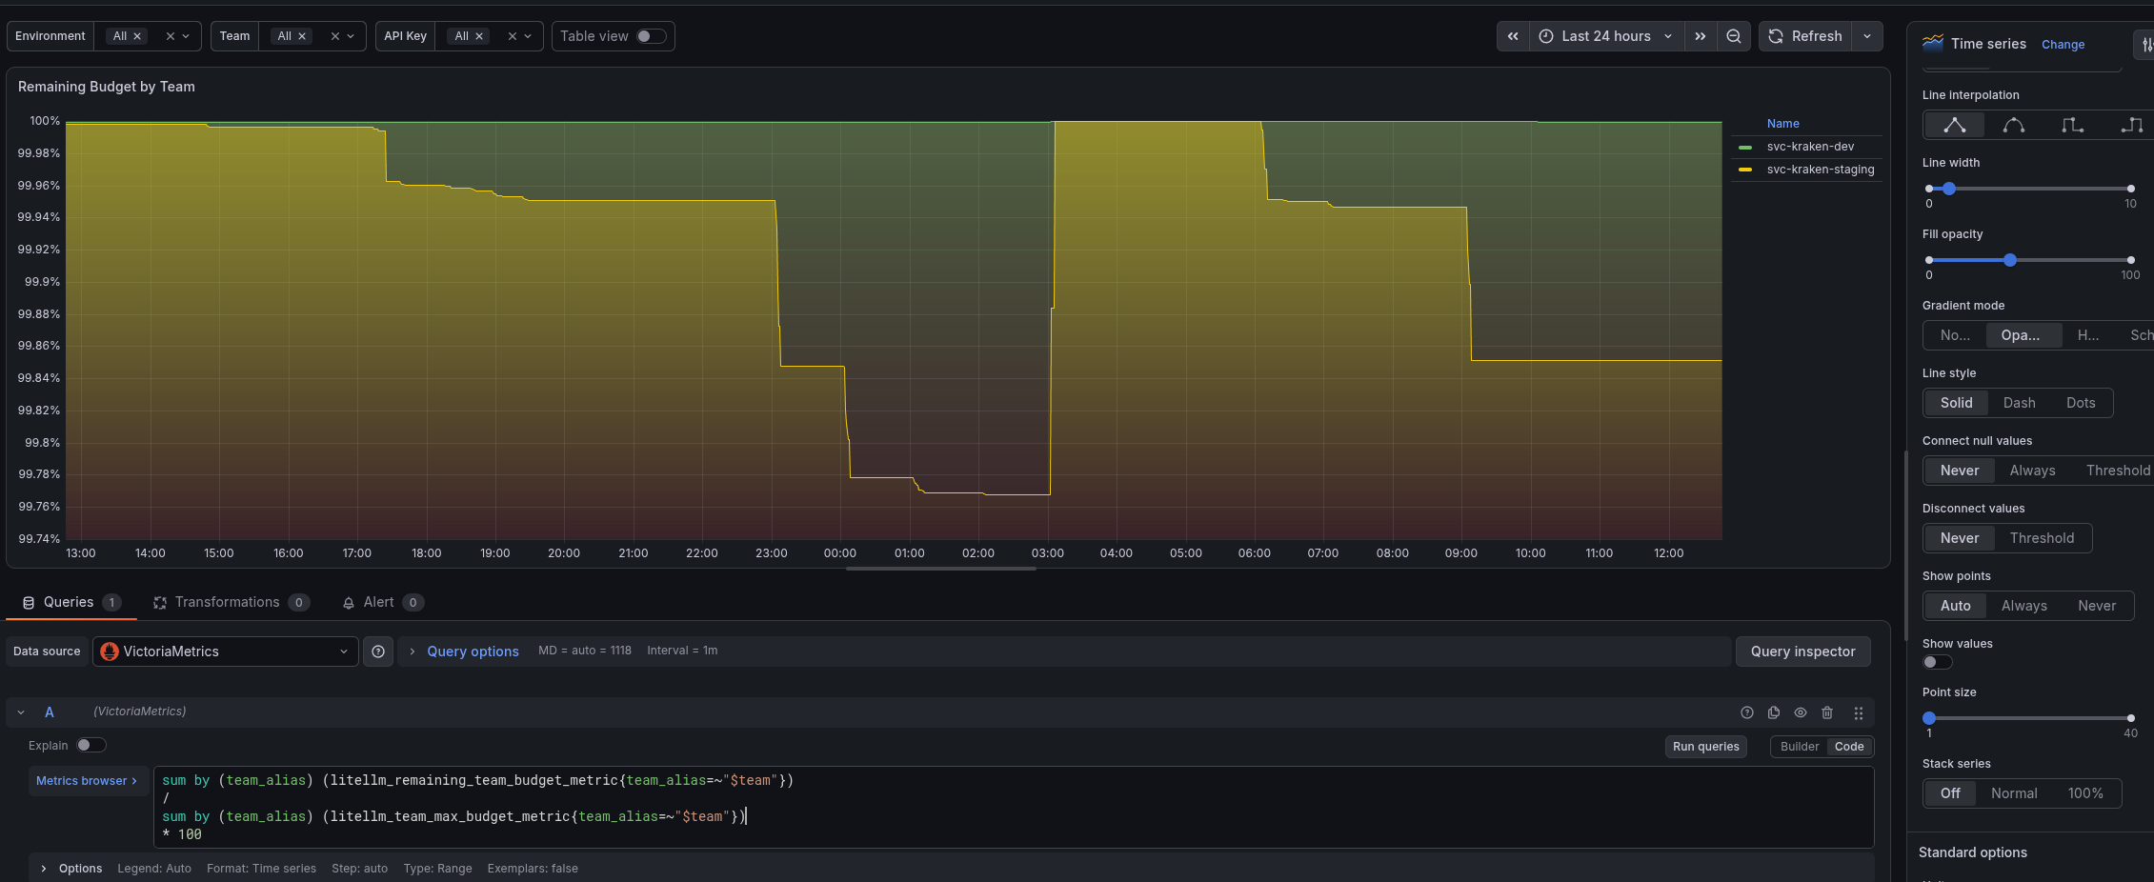Image resolution: width=2154 pixels, height=882 pixels.
Task: Select step-after line interpolation icon
Action: 2132,125
